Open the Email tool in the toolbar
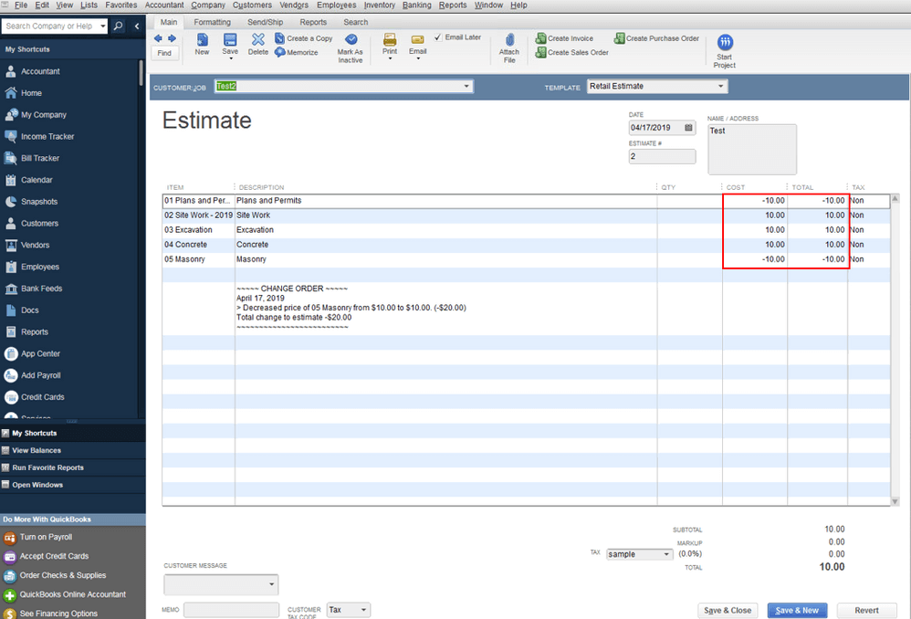 click(418, 42)
